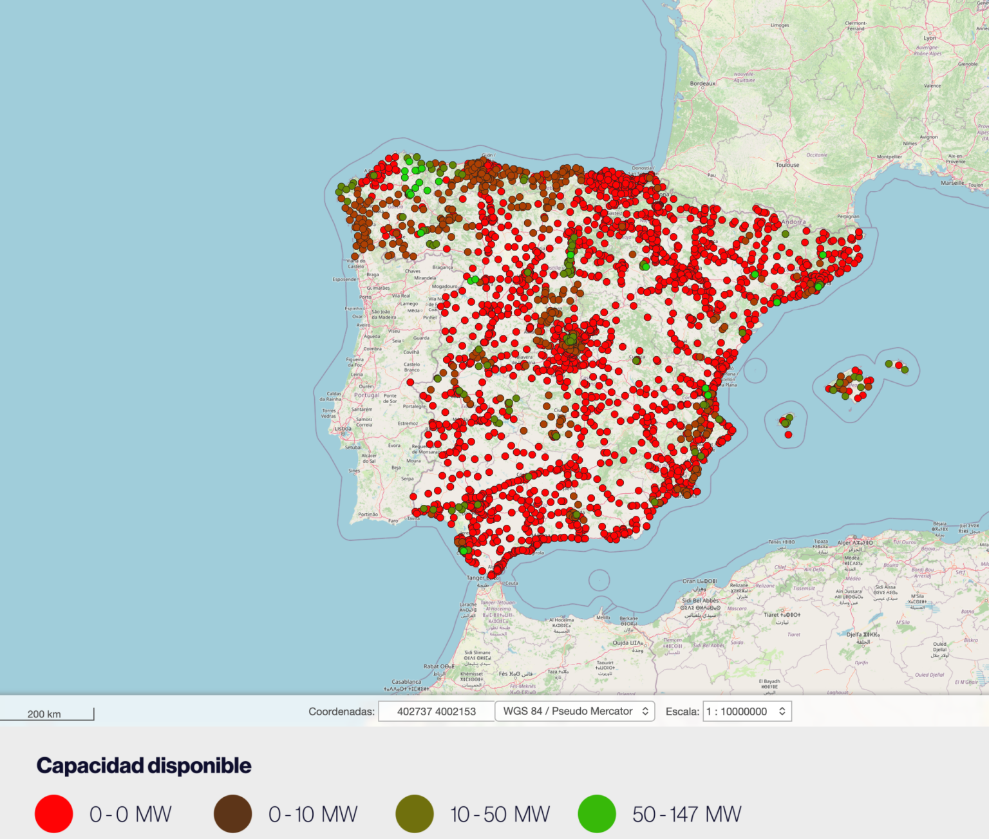This screenshot has height=839, width=989.
Task: Click the red marker south of Ibiza
Action: [x=788, y=435]
